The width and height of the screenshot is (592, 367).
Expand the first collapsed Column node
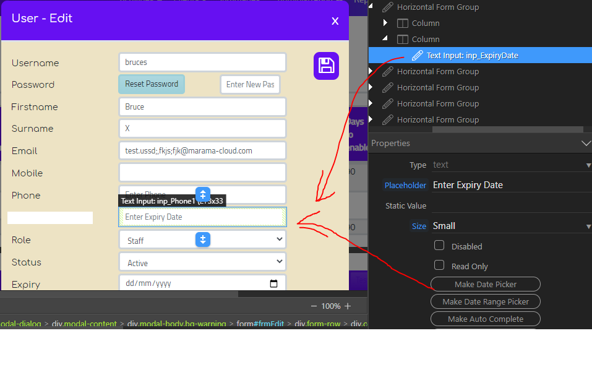[385, 23]
